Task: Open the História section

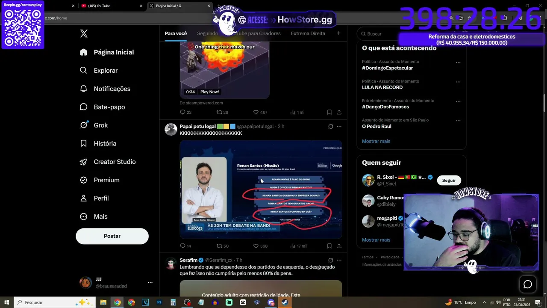Action: (98, 144)
